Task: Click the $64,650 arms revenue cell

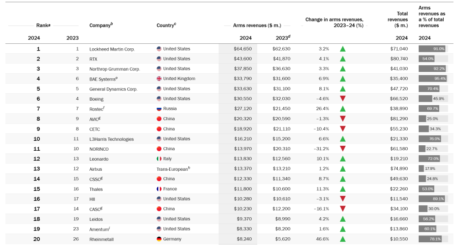Action: (243, 49)
